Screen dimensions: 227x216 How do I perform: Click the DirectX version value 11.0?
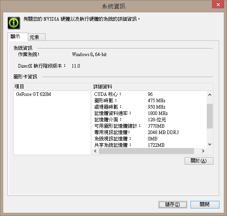coord(76,66)
